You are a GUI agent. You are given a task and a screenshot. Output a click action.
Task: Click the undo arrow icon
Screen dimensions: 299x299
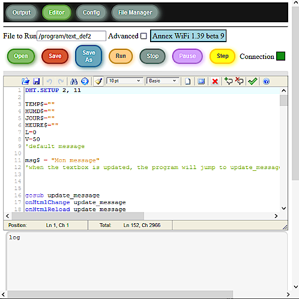[x=49, y=81]
